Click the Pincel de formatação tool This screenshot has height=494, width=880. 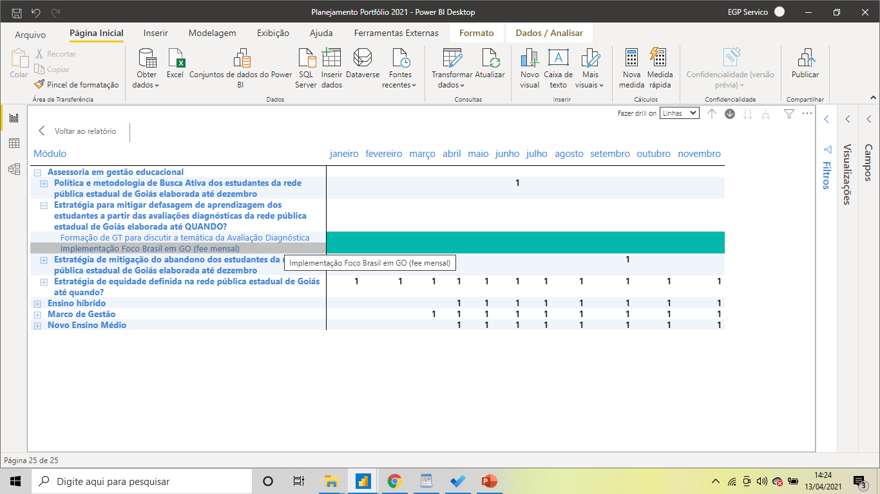(78, 84)
